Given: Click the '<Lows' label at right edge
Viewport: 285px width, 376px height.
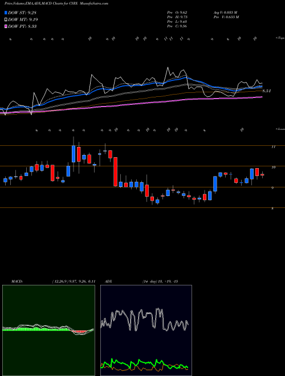Looking at the screenshot, I should 280,129.
